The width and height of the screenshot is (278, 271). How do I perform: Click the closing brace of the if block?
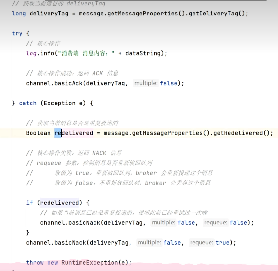coord(28,232)
